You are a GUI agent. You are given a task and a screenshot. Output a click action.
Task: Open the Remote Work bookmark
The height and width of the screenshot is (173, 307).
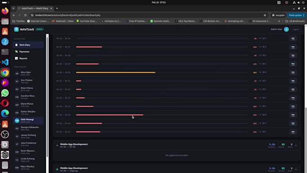coord(161,21)
